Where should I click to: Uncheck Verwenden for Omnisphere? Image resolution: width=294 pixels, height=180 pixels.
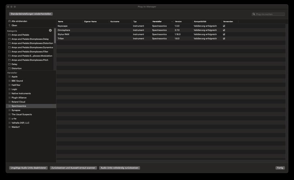(x=224, y=30)
